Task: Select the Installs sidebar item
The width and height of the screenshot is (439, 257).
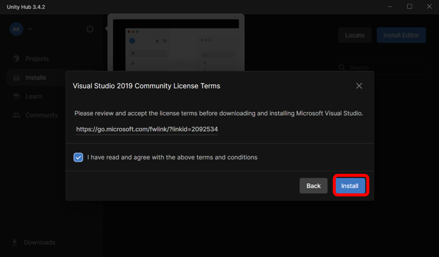Action: coord(36,78)
